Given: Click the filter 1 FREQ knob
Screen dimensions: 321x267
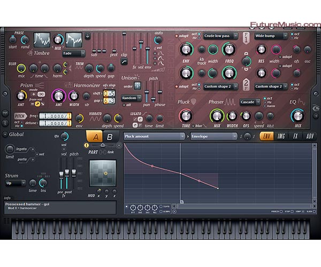Looking at the screenshot, I should (229, 50).
